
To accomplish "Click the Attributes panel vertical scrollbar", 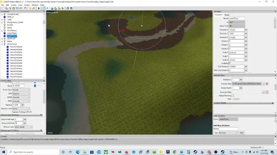I will click(275, 24).
